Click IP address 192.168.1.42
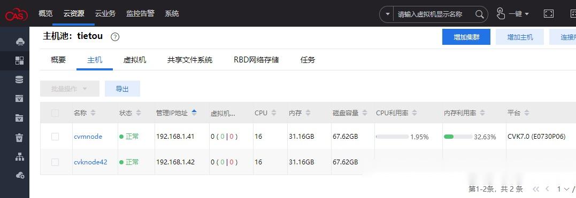576x198 pixels. [175, 162]
